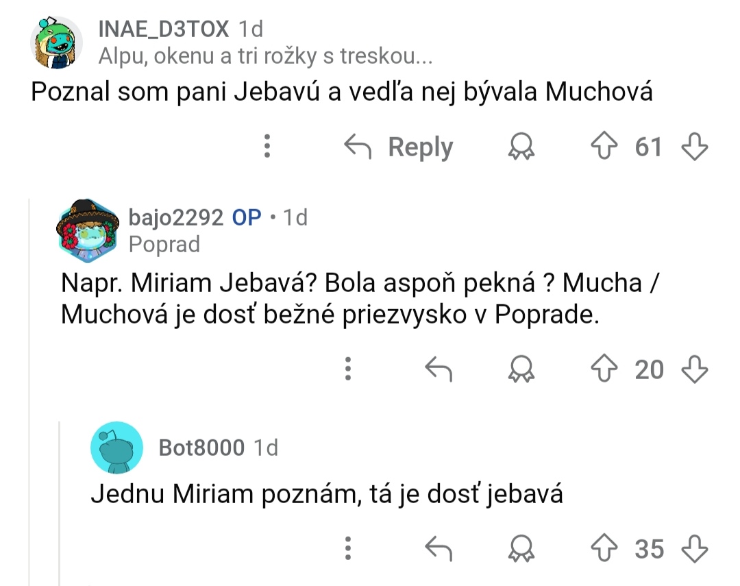
Task: Downvote bajo2292's comment
Action: (693, 369)
